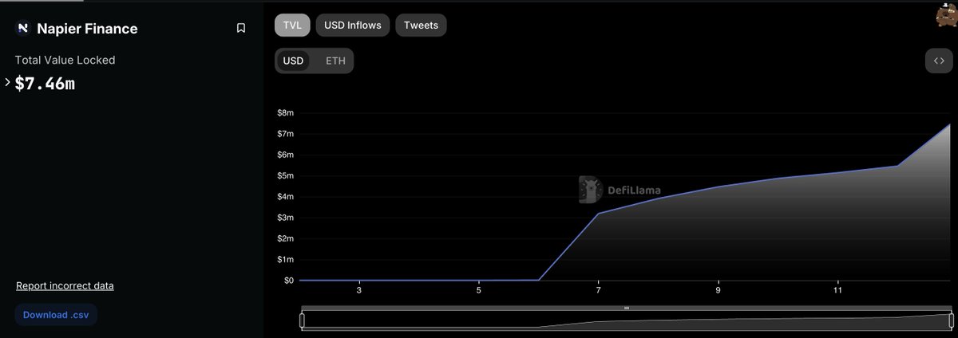
Task: Click the mini chart preview in range bar
Action: pos(626,320)
